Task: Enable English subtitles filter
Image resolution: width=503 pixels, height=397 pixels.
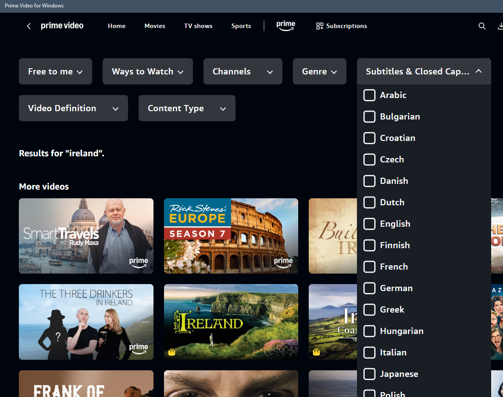Action: pos(369,224)
